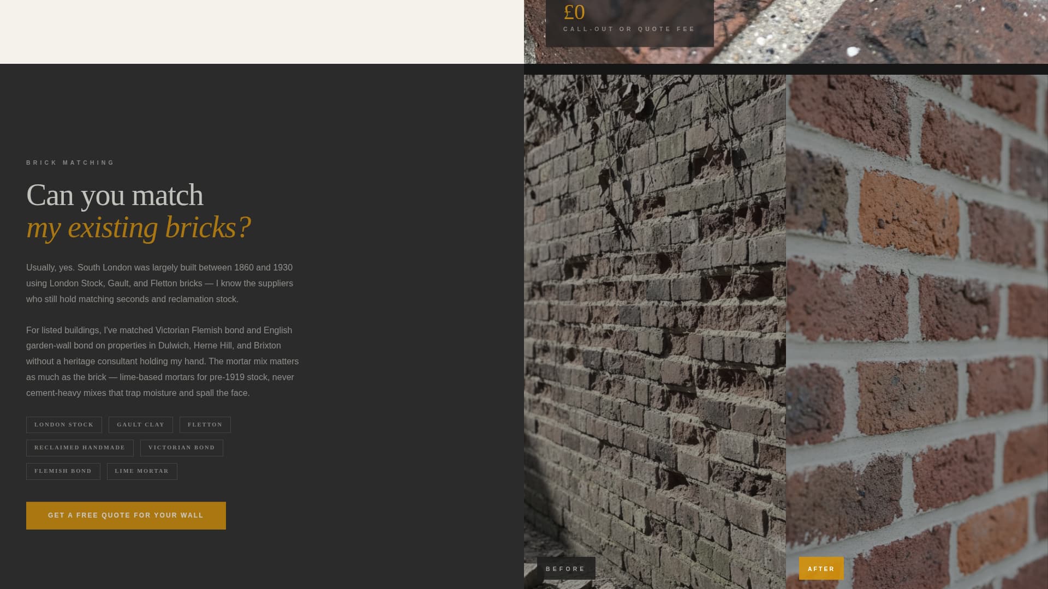Open the after photo of repointed red bricks
Image resolution: width=1048 pixels, height=589 pixels.
(917, 332)
